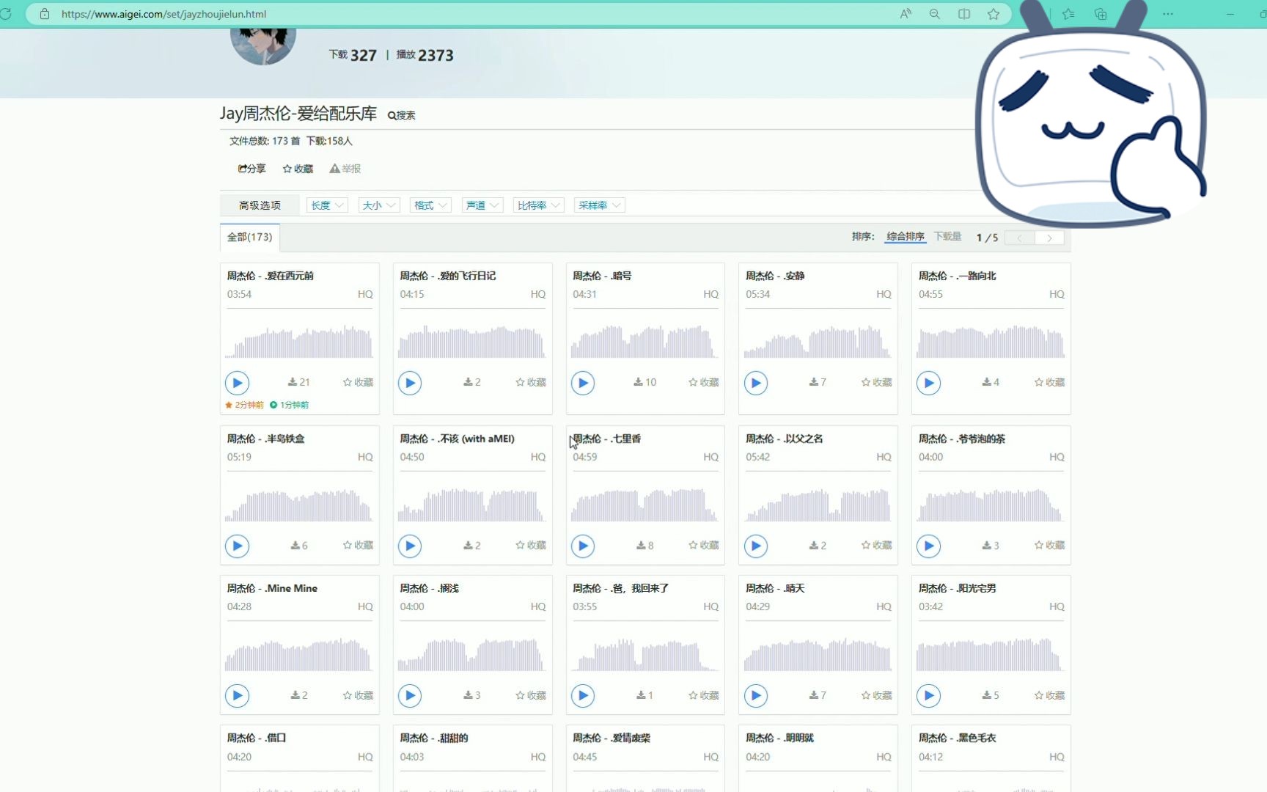Download 爱在西元前 via download count icon
The image size is (1267, 792).
click(299, 382)
